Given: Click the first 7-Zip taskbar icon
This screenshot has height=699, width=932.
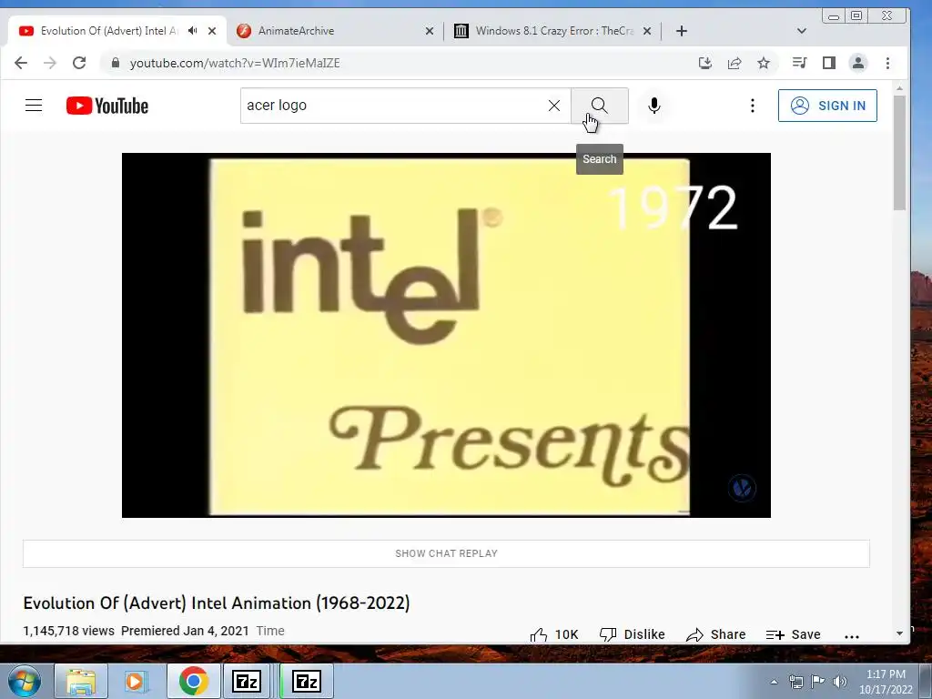Looking at the screenshot, I should pyautogui.click(x=248, y=681).
